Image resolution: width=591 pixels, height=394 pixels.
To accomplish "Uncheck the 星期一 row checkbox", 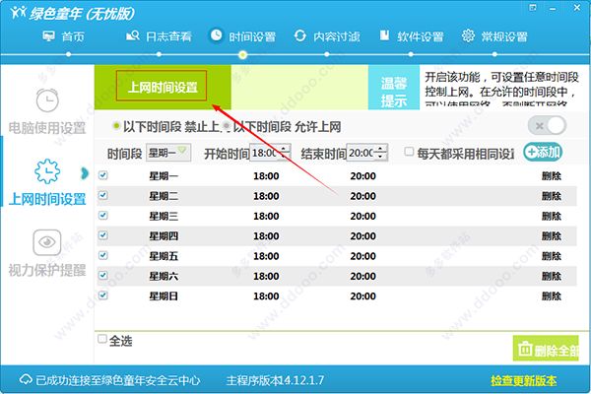I will (x=102, y=175).
